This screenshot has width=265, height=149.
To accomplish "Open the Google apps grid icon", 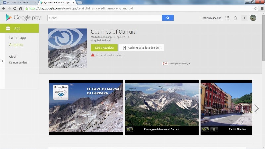I will (227, 18).
